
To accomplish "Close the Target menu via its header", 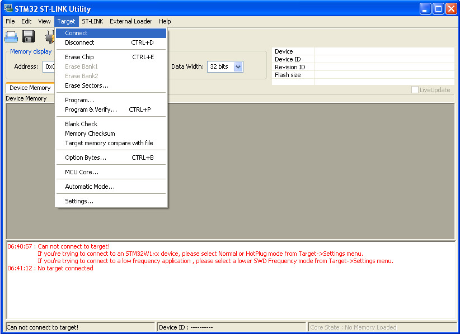I will [x=66, y=21].
